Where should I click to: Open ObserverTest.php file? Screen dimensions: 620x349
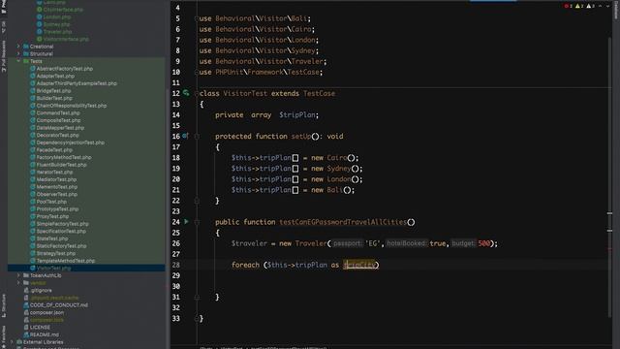pyautogui.click(x=57, y=194)
